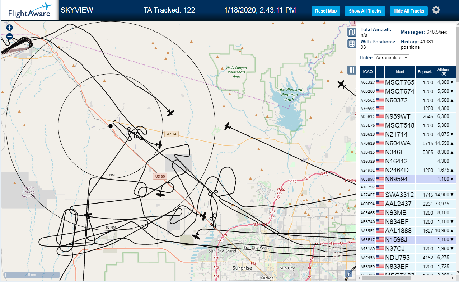
Task: Toggle the map grid overlay icon
Action: [352, 44]
